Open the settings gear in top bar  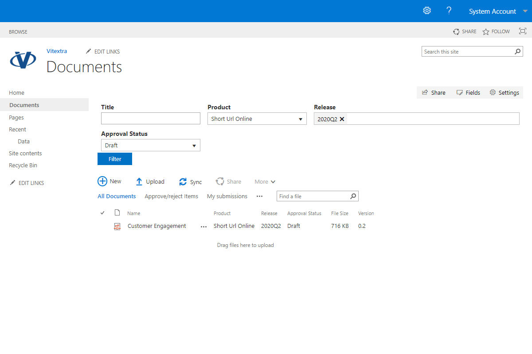tap(427, 11)
